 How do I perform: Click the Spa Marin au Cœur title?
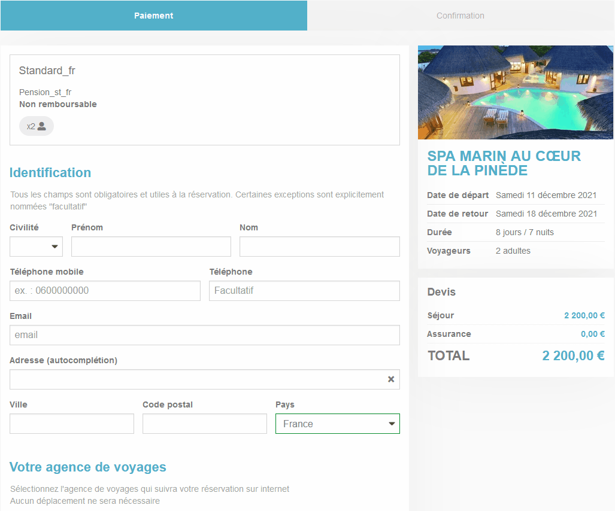coord(504,163)
